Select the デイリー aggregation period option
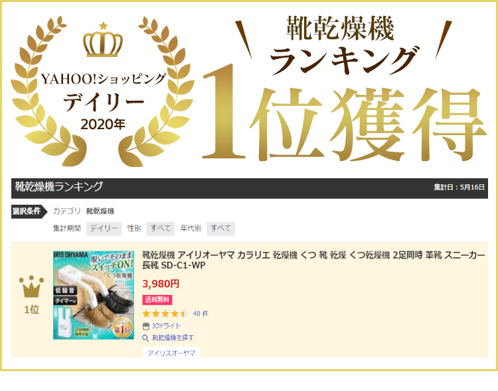This screenshot has width=498, height=391. [104, 229]
